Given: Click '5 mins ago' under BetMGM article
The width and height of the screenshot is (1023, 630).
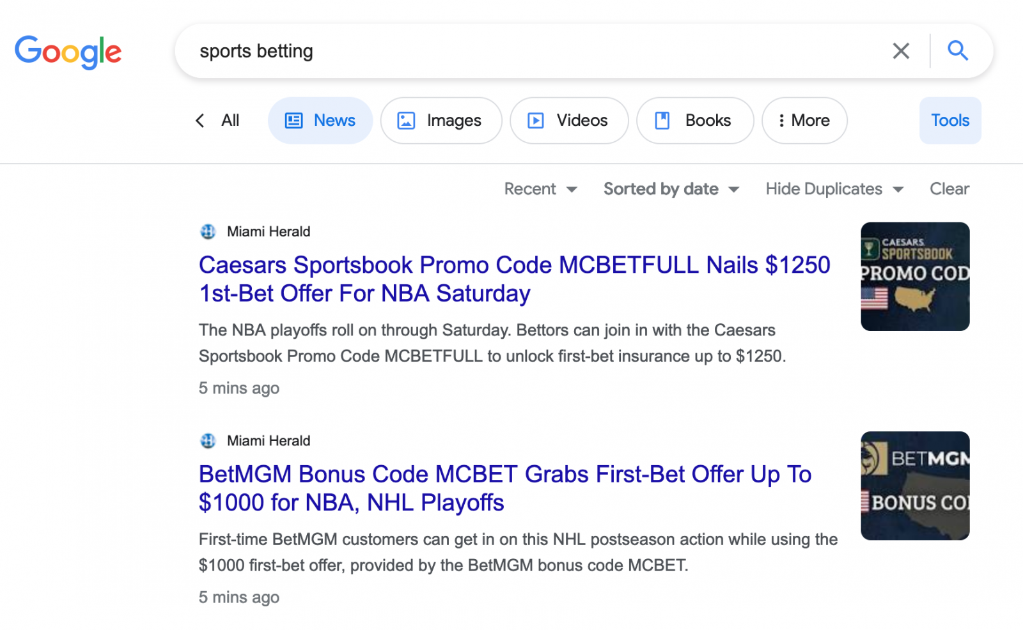Looking at the screenshot, I should point(239,597).
